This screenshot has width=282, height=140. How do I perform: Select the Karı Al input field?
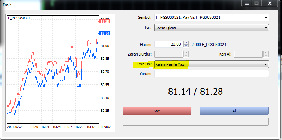point(249,54)
